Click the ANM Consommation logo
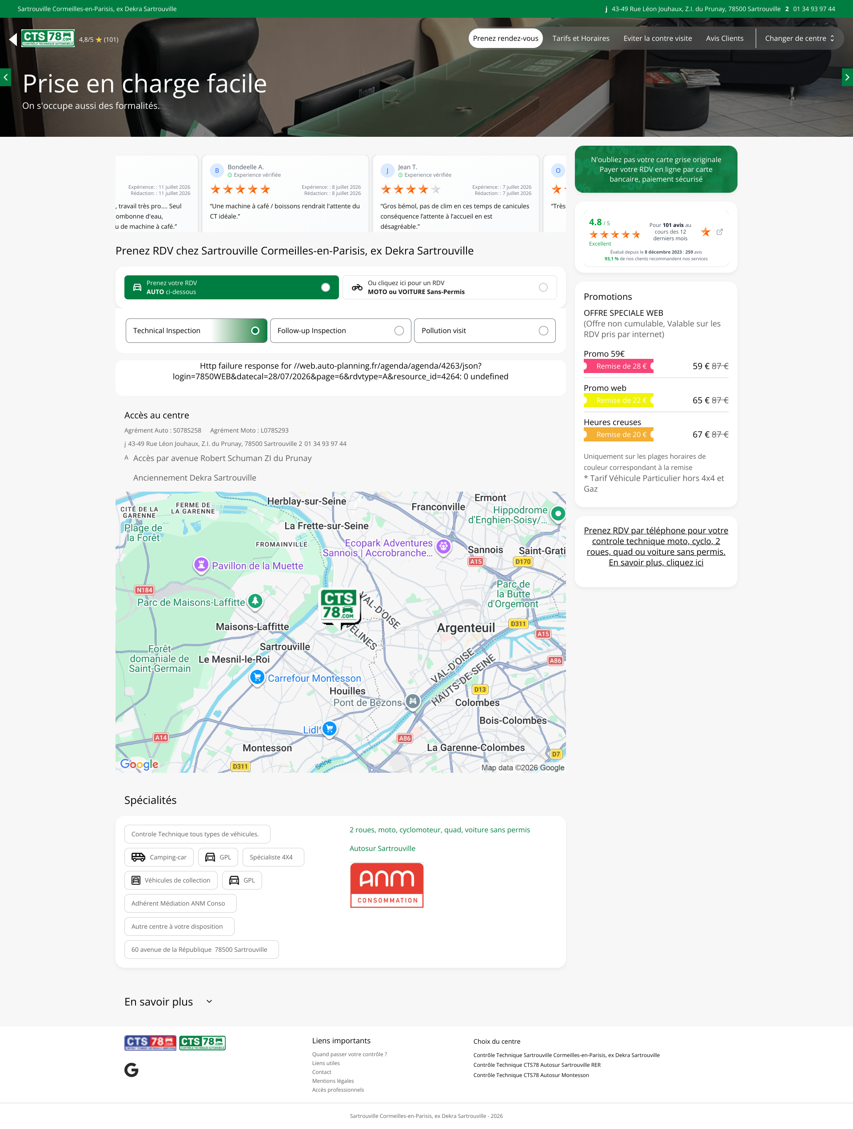The width and height of the screenshot is (853, 1129). [x=387, y=885]
